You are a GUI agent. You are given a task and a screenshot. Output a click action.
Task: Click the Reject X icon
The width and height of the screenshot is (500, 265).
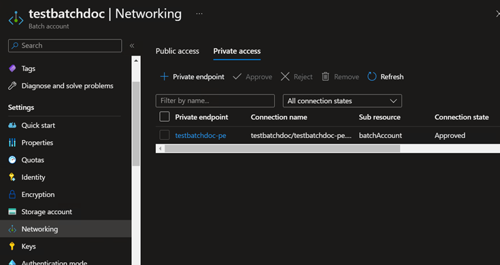click(x=285, y=76)
